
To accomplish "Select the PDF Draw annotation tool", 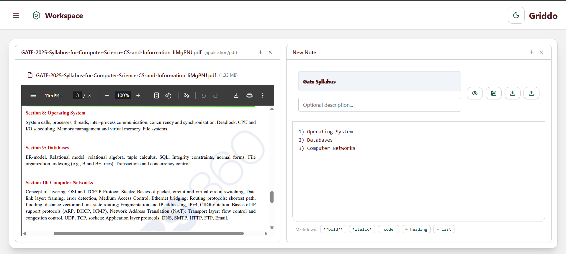I will (x=187, y=96).
